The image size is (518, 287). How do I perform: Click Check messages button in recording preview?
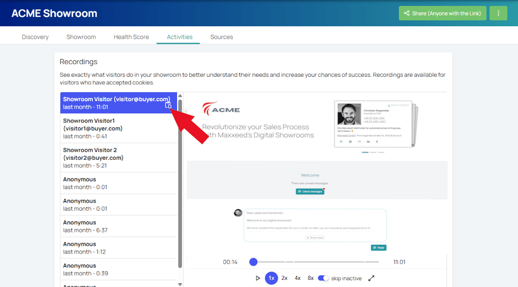coord(310,191)
